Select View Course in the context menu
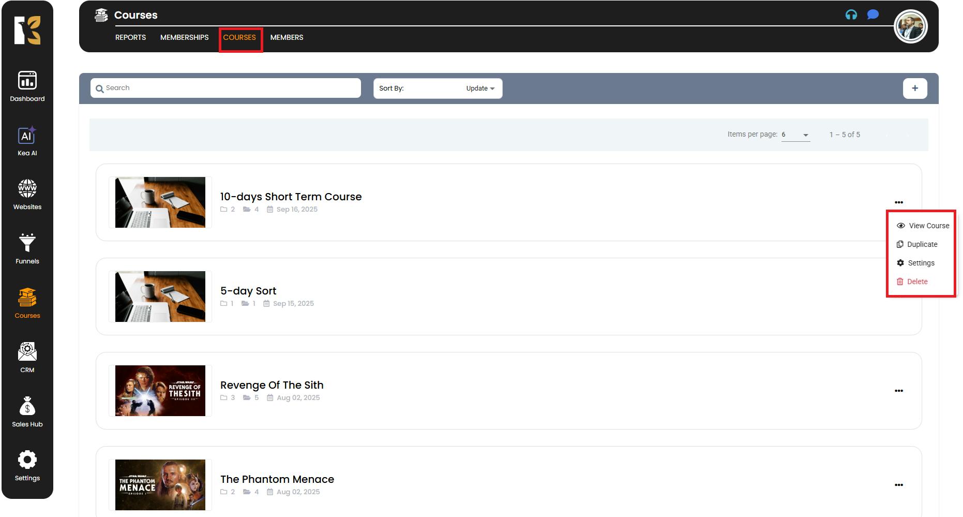Screen dimensions: 963x517 click(x=923, y=226)
